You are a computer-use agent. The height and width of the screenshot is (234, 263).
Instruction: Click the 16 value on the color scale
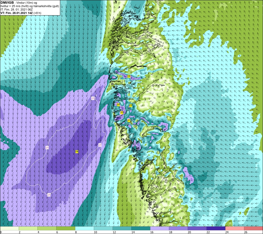(x=152, y=232)
